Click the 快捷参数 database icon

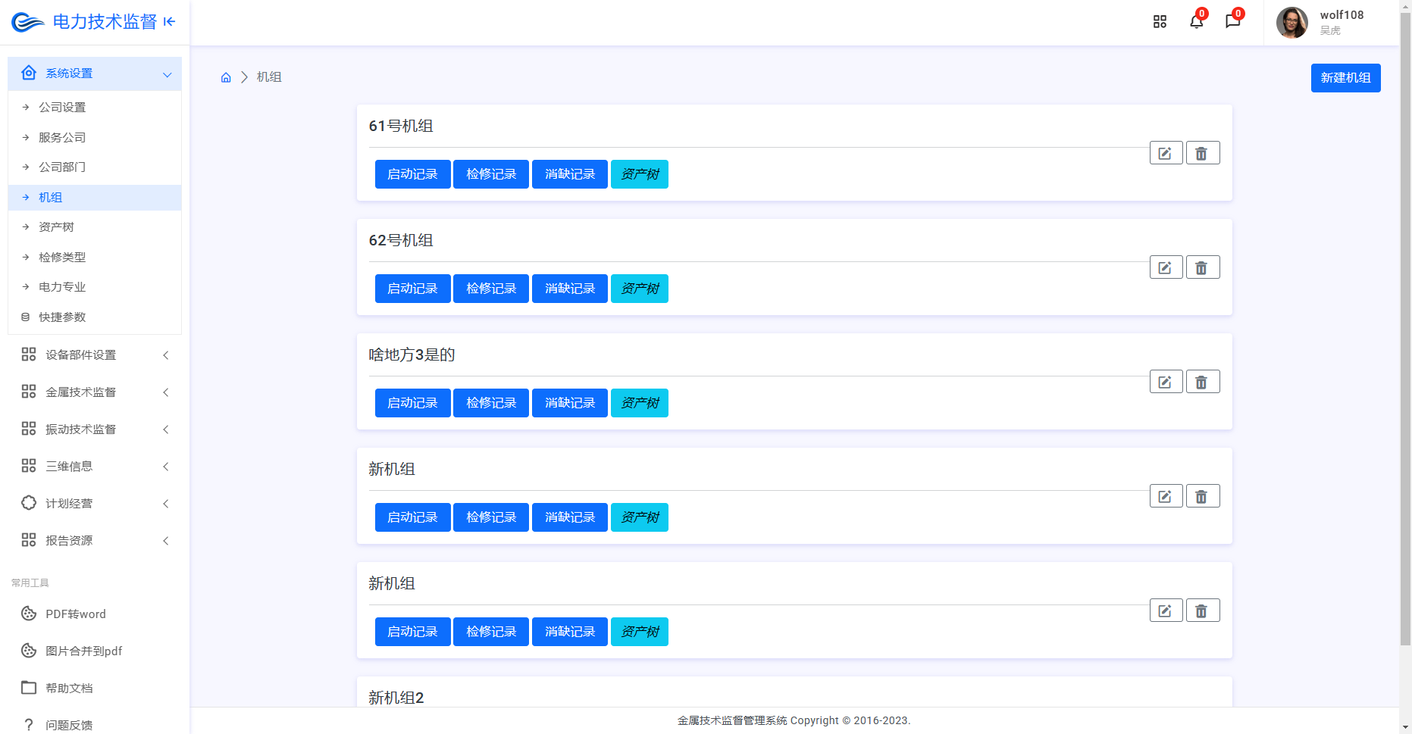coord(25,317)
